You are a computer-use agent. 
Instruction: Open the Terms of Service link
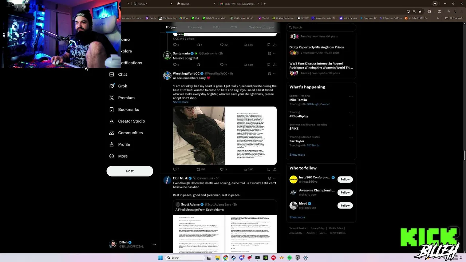[297, 229]
